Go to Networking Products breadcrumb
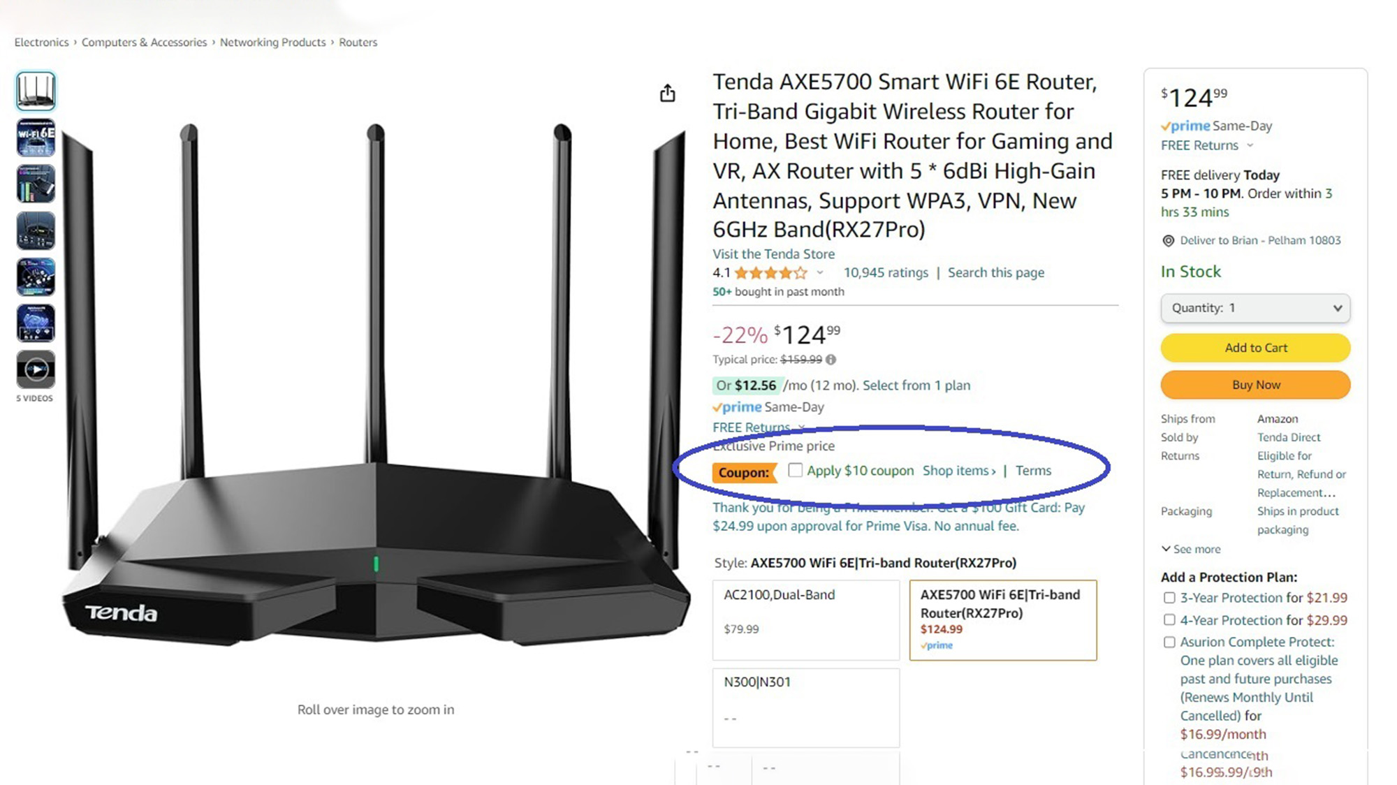 (x=272, y=42)
